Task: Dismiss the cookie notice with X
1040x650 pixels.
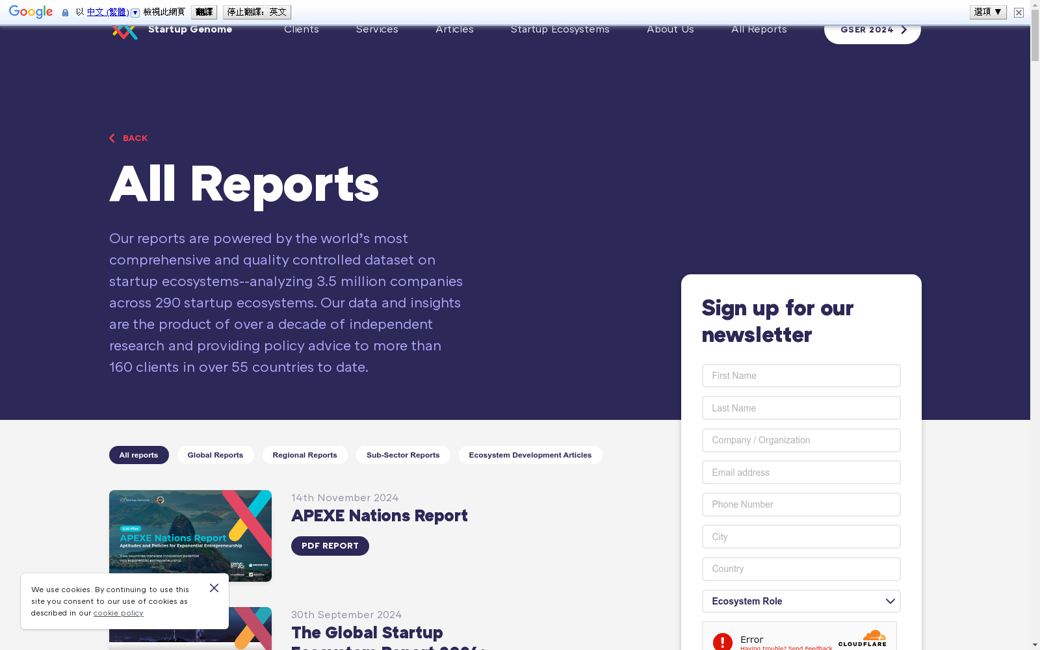Action: click(214, 588)
